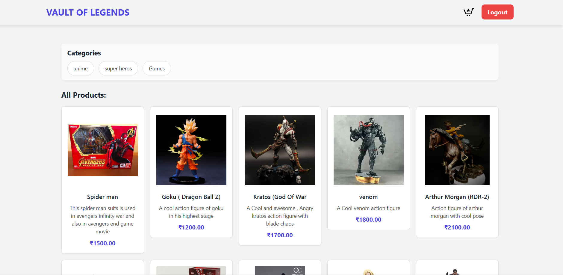Open the Spider man product image

coord(102,150)
